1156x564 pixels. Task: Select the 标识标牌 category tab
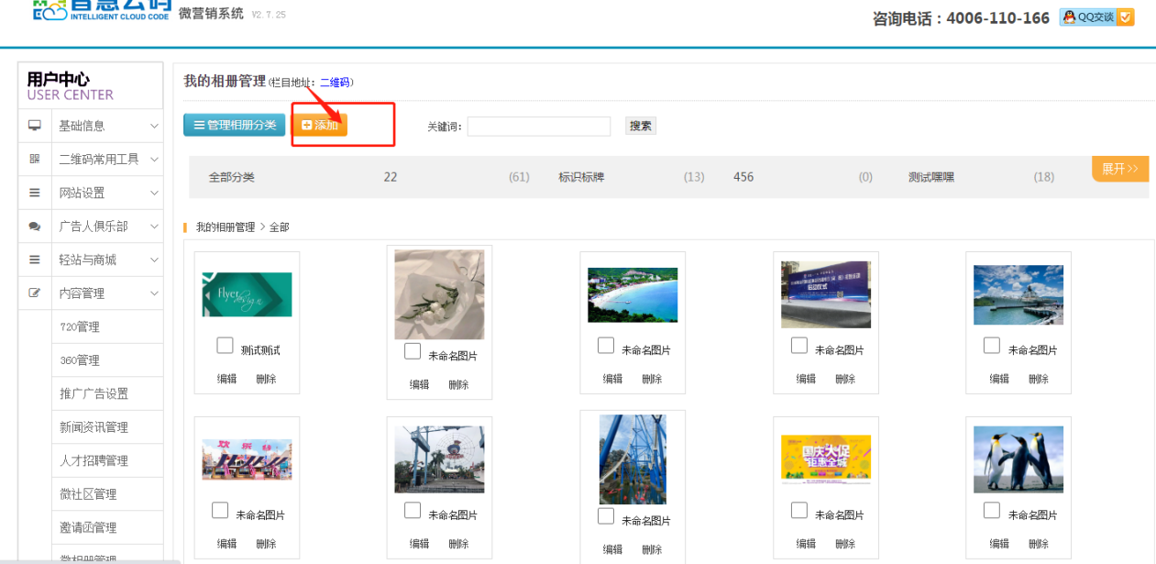point(581,177)
